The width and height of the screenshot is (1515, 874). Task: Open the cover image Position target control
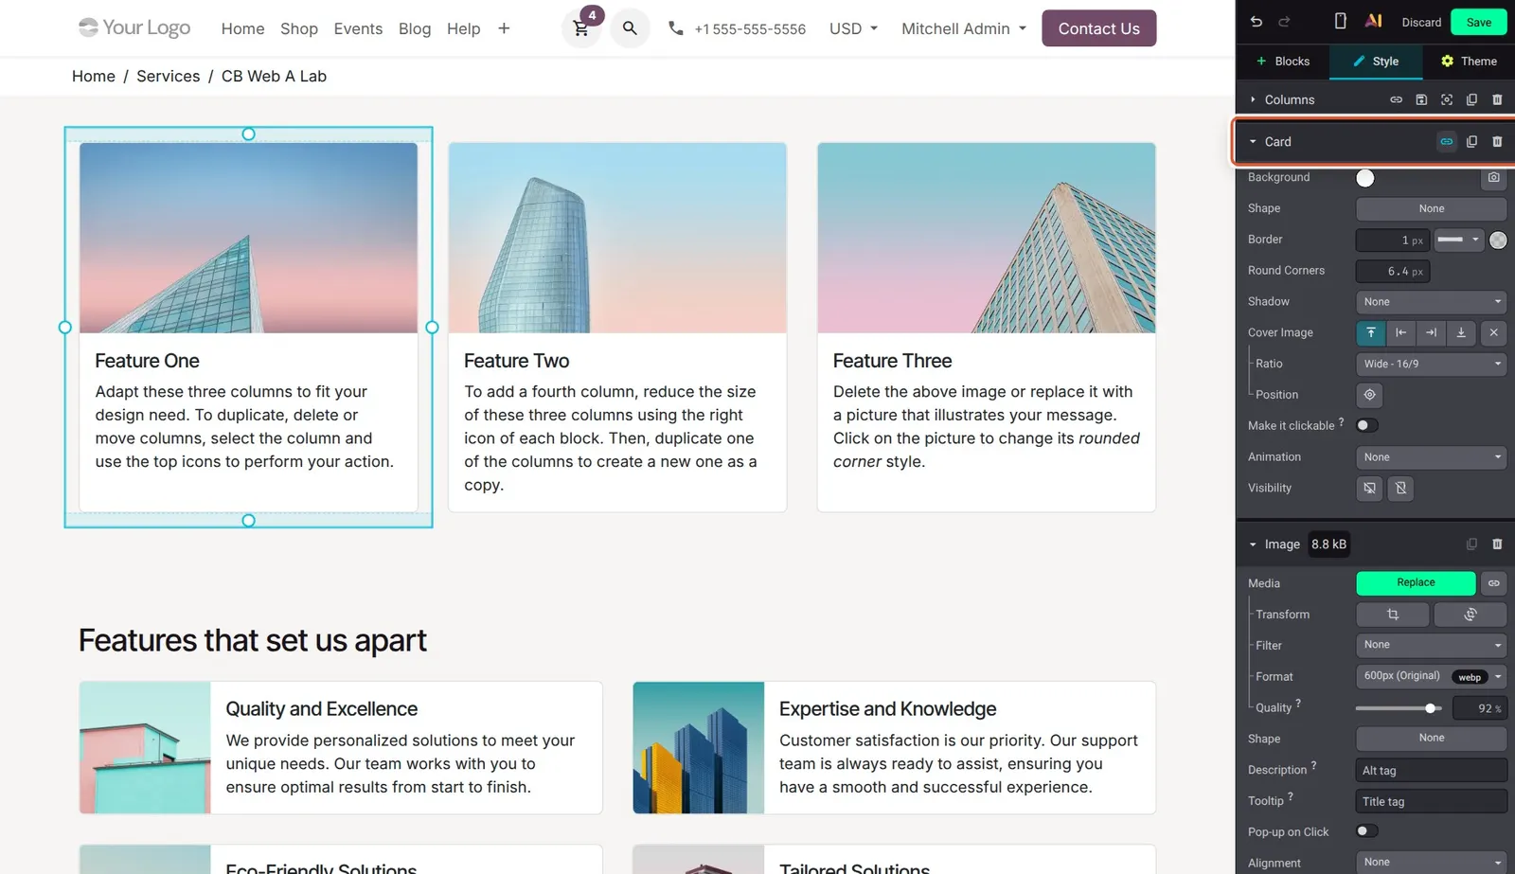point(1369,395)
